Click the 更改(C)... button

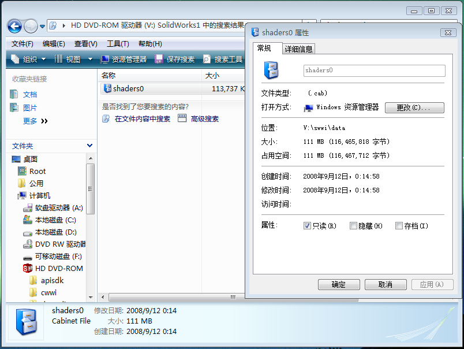click(414, 107)
